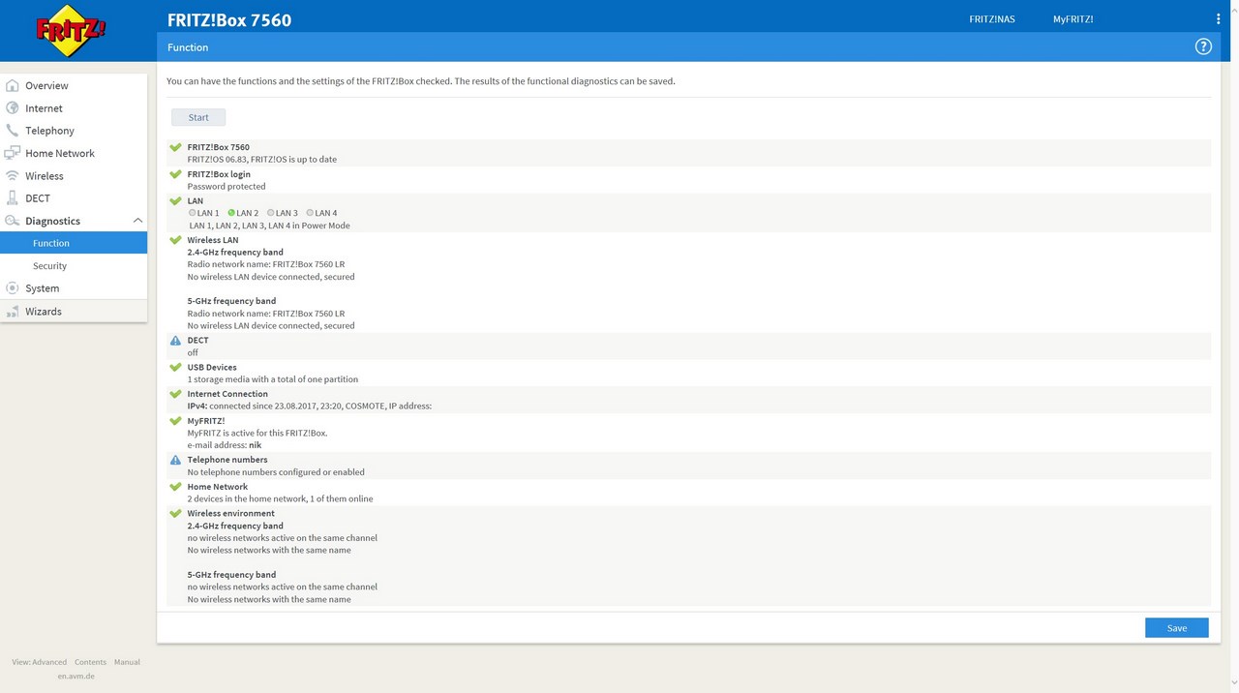The height and width of the screenshot is (693, 1239).
Task: Visit the en.avm.de link
Action: tap(76, 676)
